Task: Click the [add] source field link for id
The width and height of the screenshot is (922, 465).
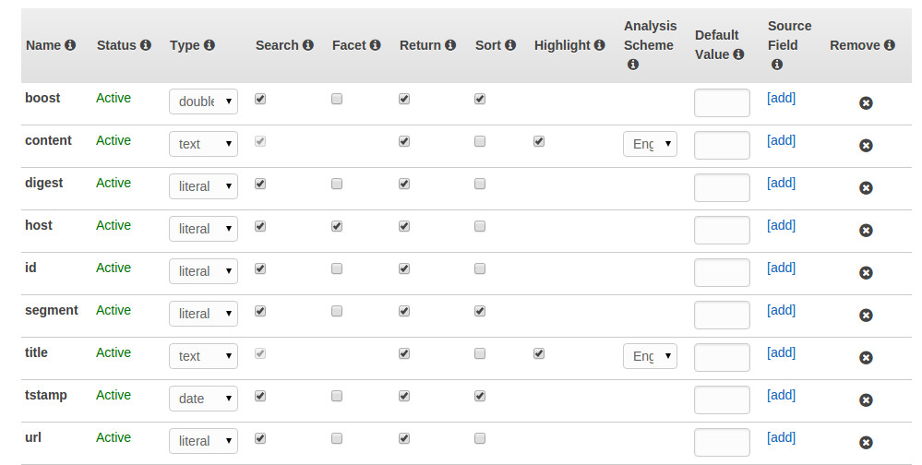Action: coord(781,268)
